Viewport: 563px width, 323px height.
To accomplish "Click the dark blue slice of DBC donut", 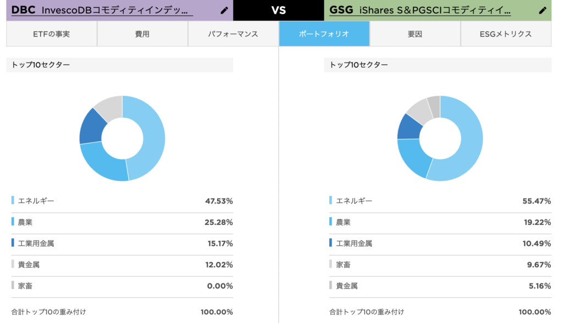I will pyautogui.click(x=92, y=127).
